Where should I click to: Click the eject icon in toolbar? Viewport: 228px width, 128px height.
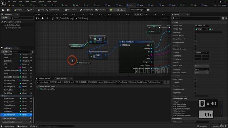[121, 10]
